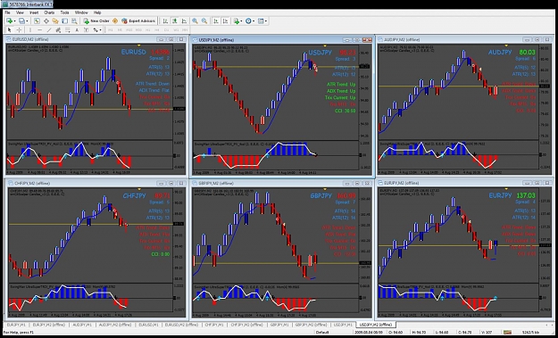
Task: Switch to AUDJPY,M2 (offline) tab
Action: [115, 325]
